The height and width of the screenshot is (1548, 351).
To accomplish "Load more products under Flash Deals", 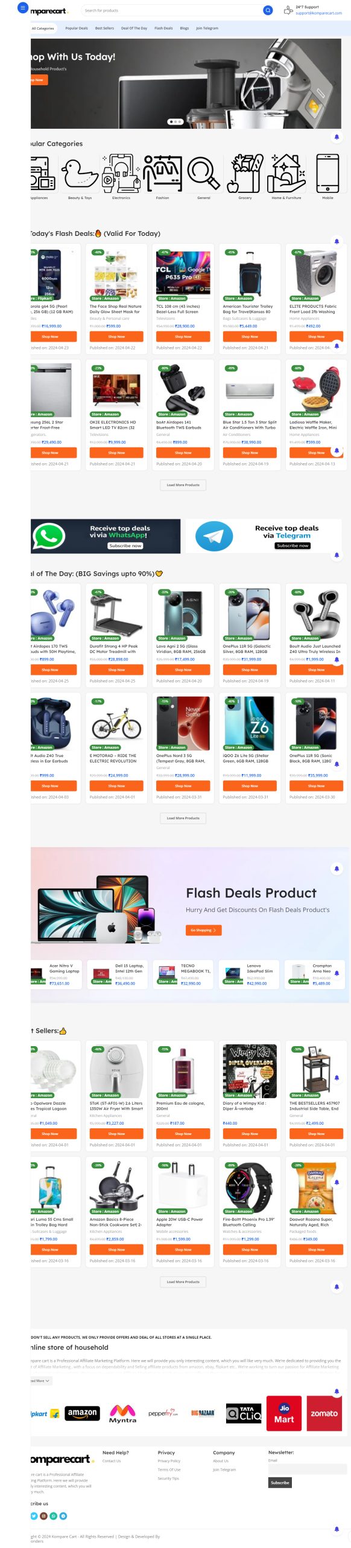I will tap(183, 484).
